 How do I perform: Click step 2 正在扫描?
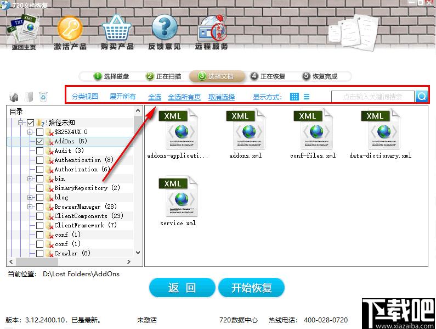coord(163,76)
